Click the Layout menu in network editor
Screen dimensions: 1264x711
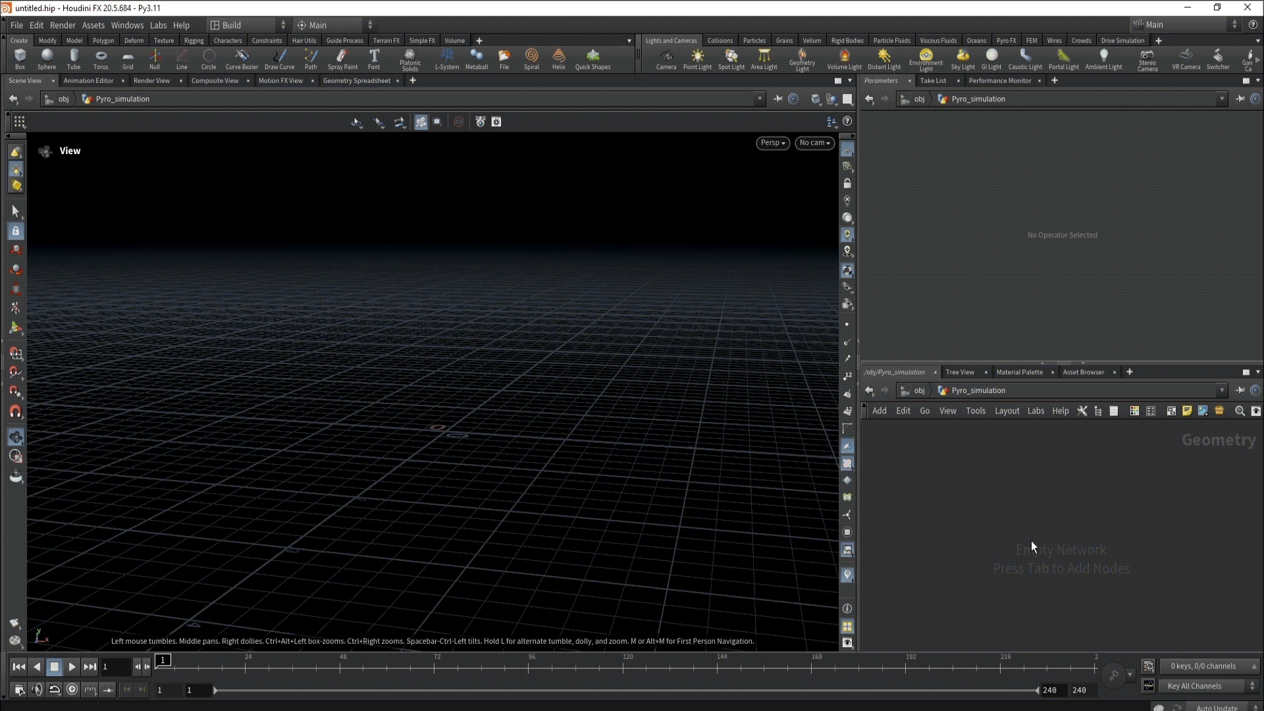point(1007,411)
